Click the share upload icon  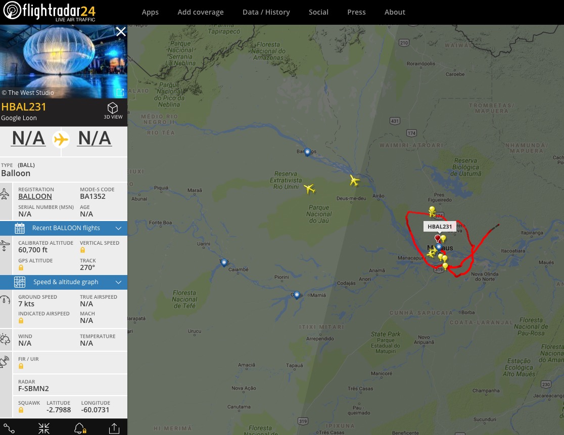(114, 428)
